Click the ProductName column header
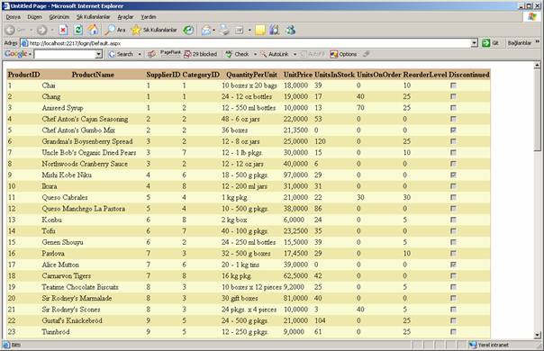This screenshot has width=544, height=351. pyautogui.click(x=93, y=75)
